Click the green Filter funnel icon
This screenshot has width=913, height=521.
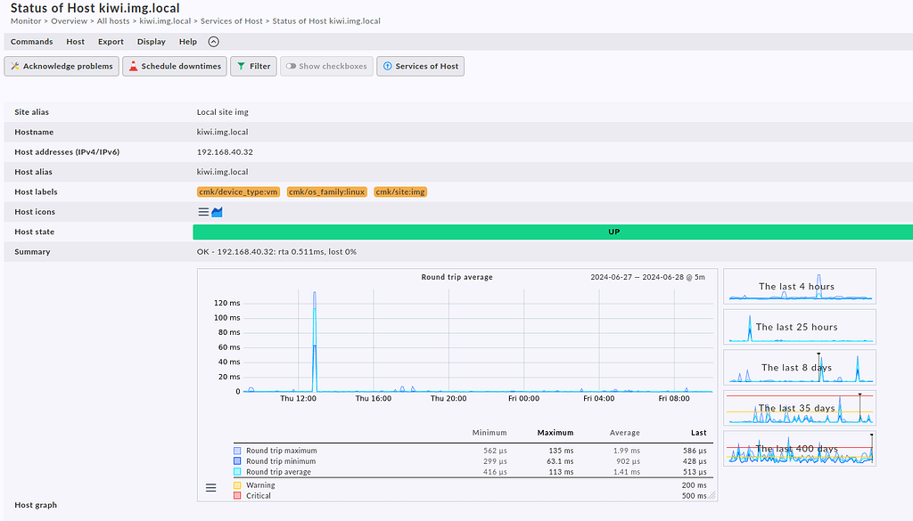(241, 66)
